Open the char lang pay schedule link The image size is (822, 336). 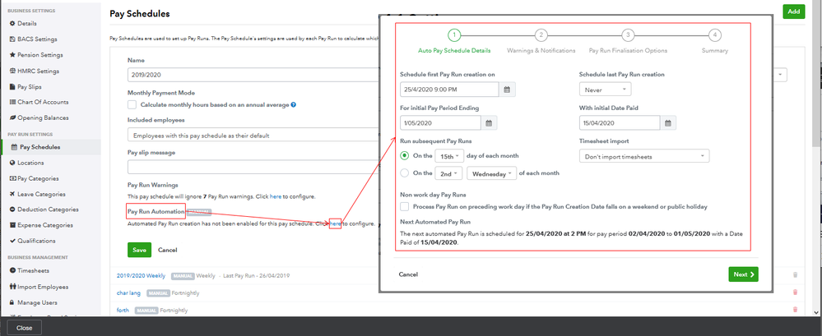point(128,293)
